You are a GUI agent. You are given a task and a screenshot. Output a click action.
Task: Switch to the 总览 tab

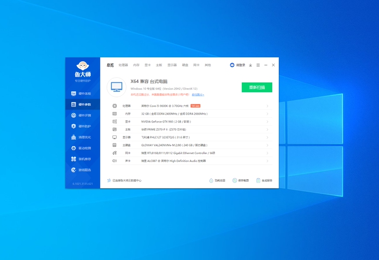[110, 65]
